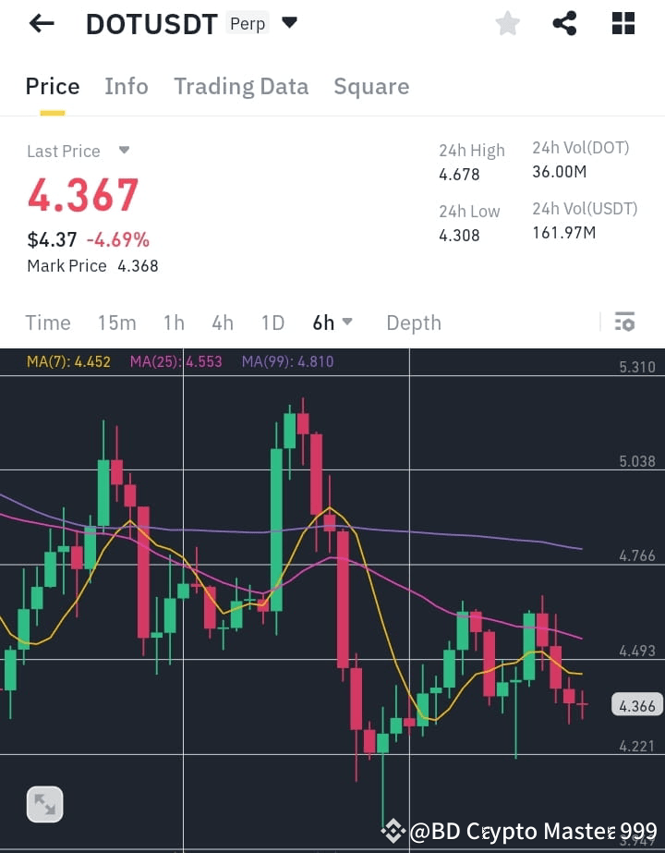Tap the MA(7): 4.452 indicator label
Viewport: 665px width, 853px height.
point(68,361)
